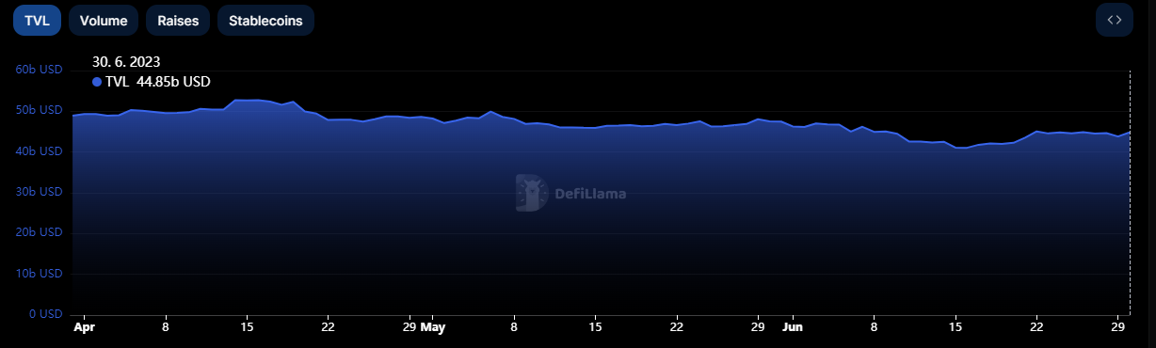Click the 40b USD axis label

pos(39,150)
